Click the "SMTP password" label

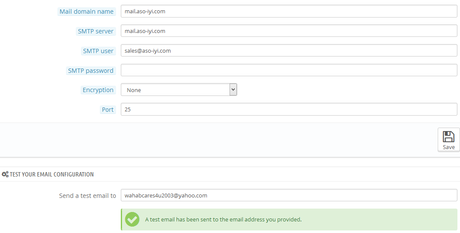click(90, 71)
